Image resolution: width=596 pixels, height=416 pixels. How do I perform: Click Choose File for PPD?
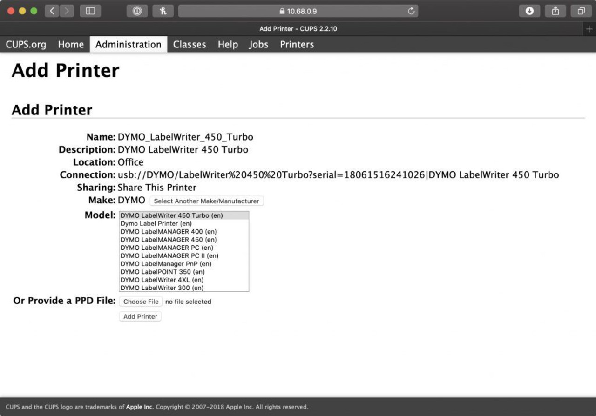click(x=141, y=302)
